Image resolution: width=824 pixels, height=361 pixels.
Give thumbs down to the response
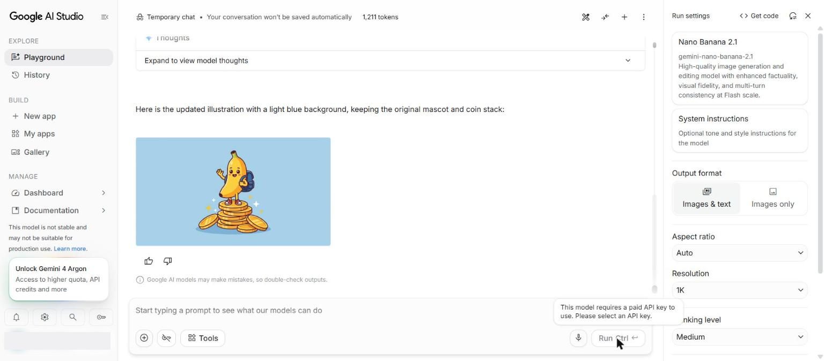[167, 261]
